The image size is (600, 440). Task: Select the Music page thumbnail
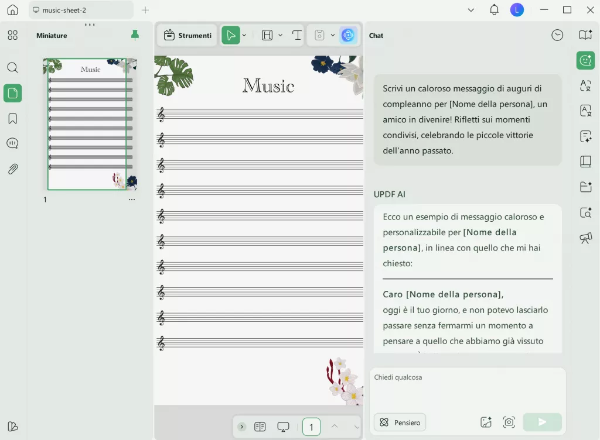click(x=90, y=124)
